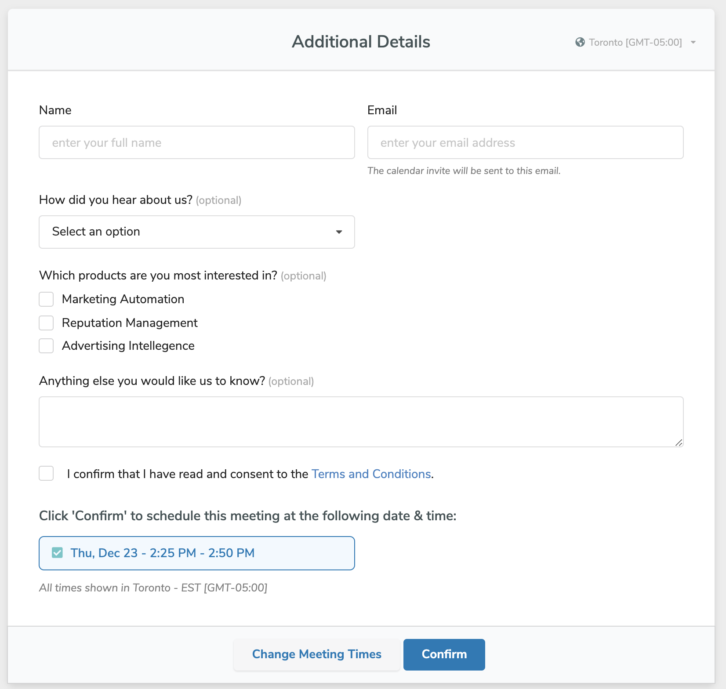Image resolution: width=726 pixels, height=689 pixels.
Task: Click the caret arrow next to the timezone
Action: [x=693, y=42]
